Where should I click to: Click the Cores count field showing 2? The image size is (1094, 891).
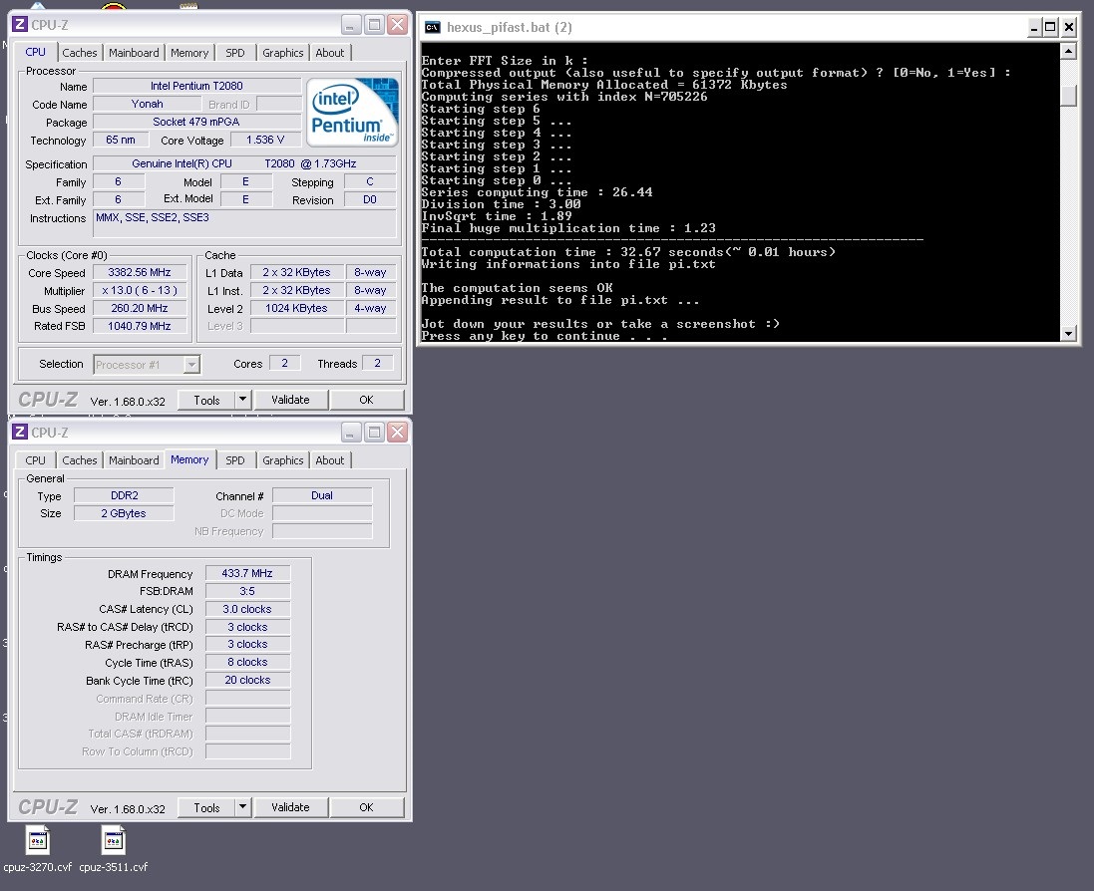pyautogui.click(x=284, y=363)
